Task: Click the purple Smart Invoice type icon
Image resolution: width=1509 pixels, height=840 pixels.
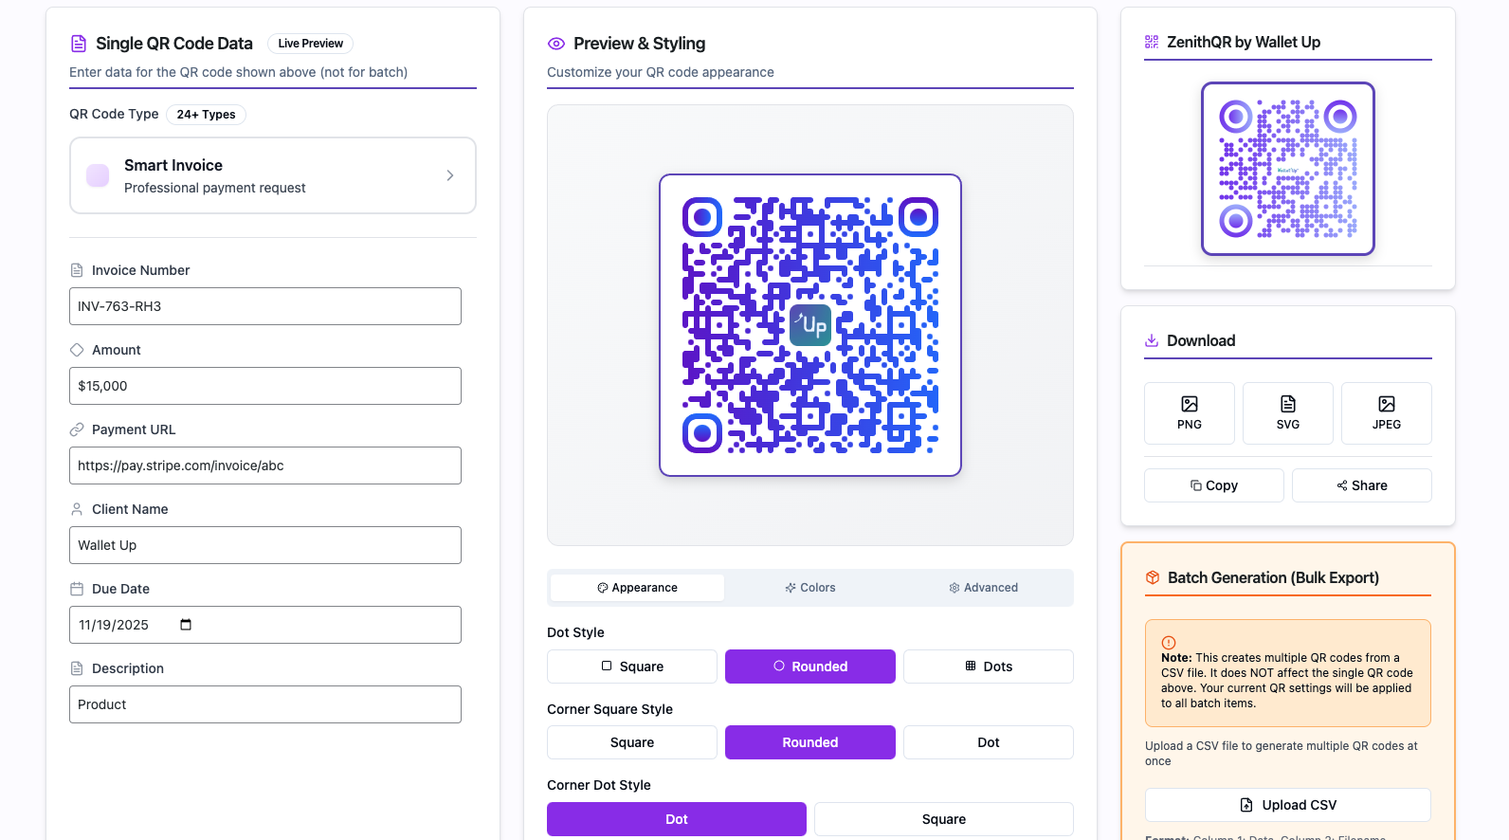Action: (x=98, y=175)
